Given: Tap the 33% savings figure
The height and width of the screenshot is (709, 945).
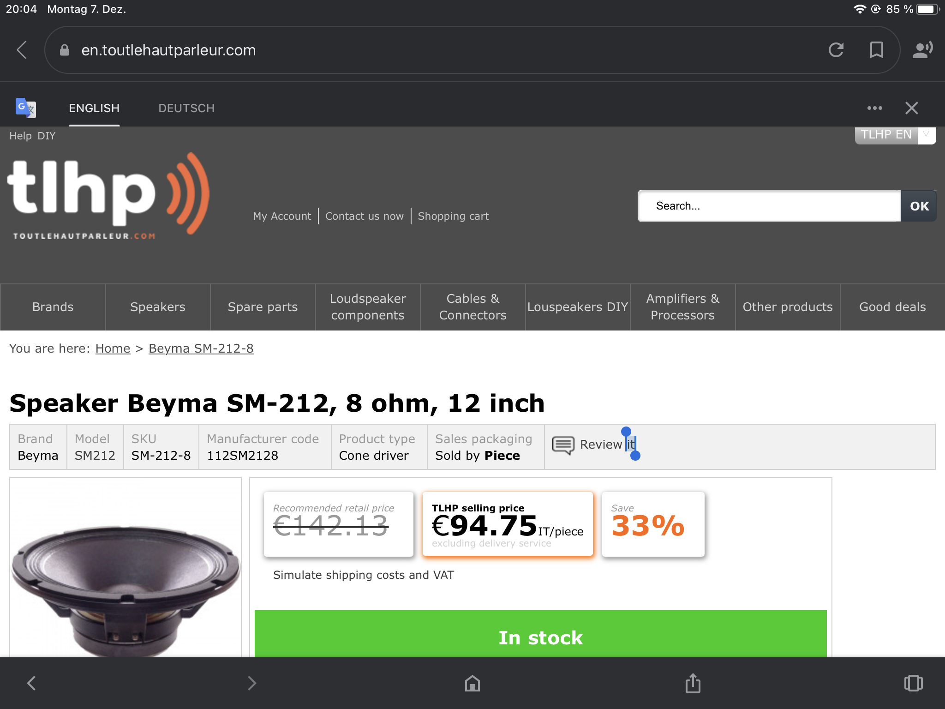Looking at the screenshot, I should click(648, 526).
